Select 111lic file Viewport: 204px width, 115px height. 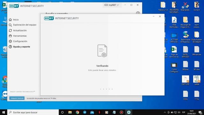197,96
